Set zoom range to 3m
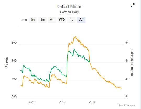 [42, 20]
